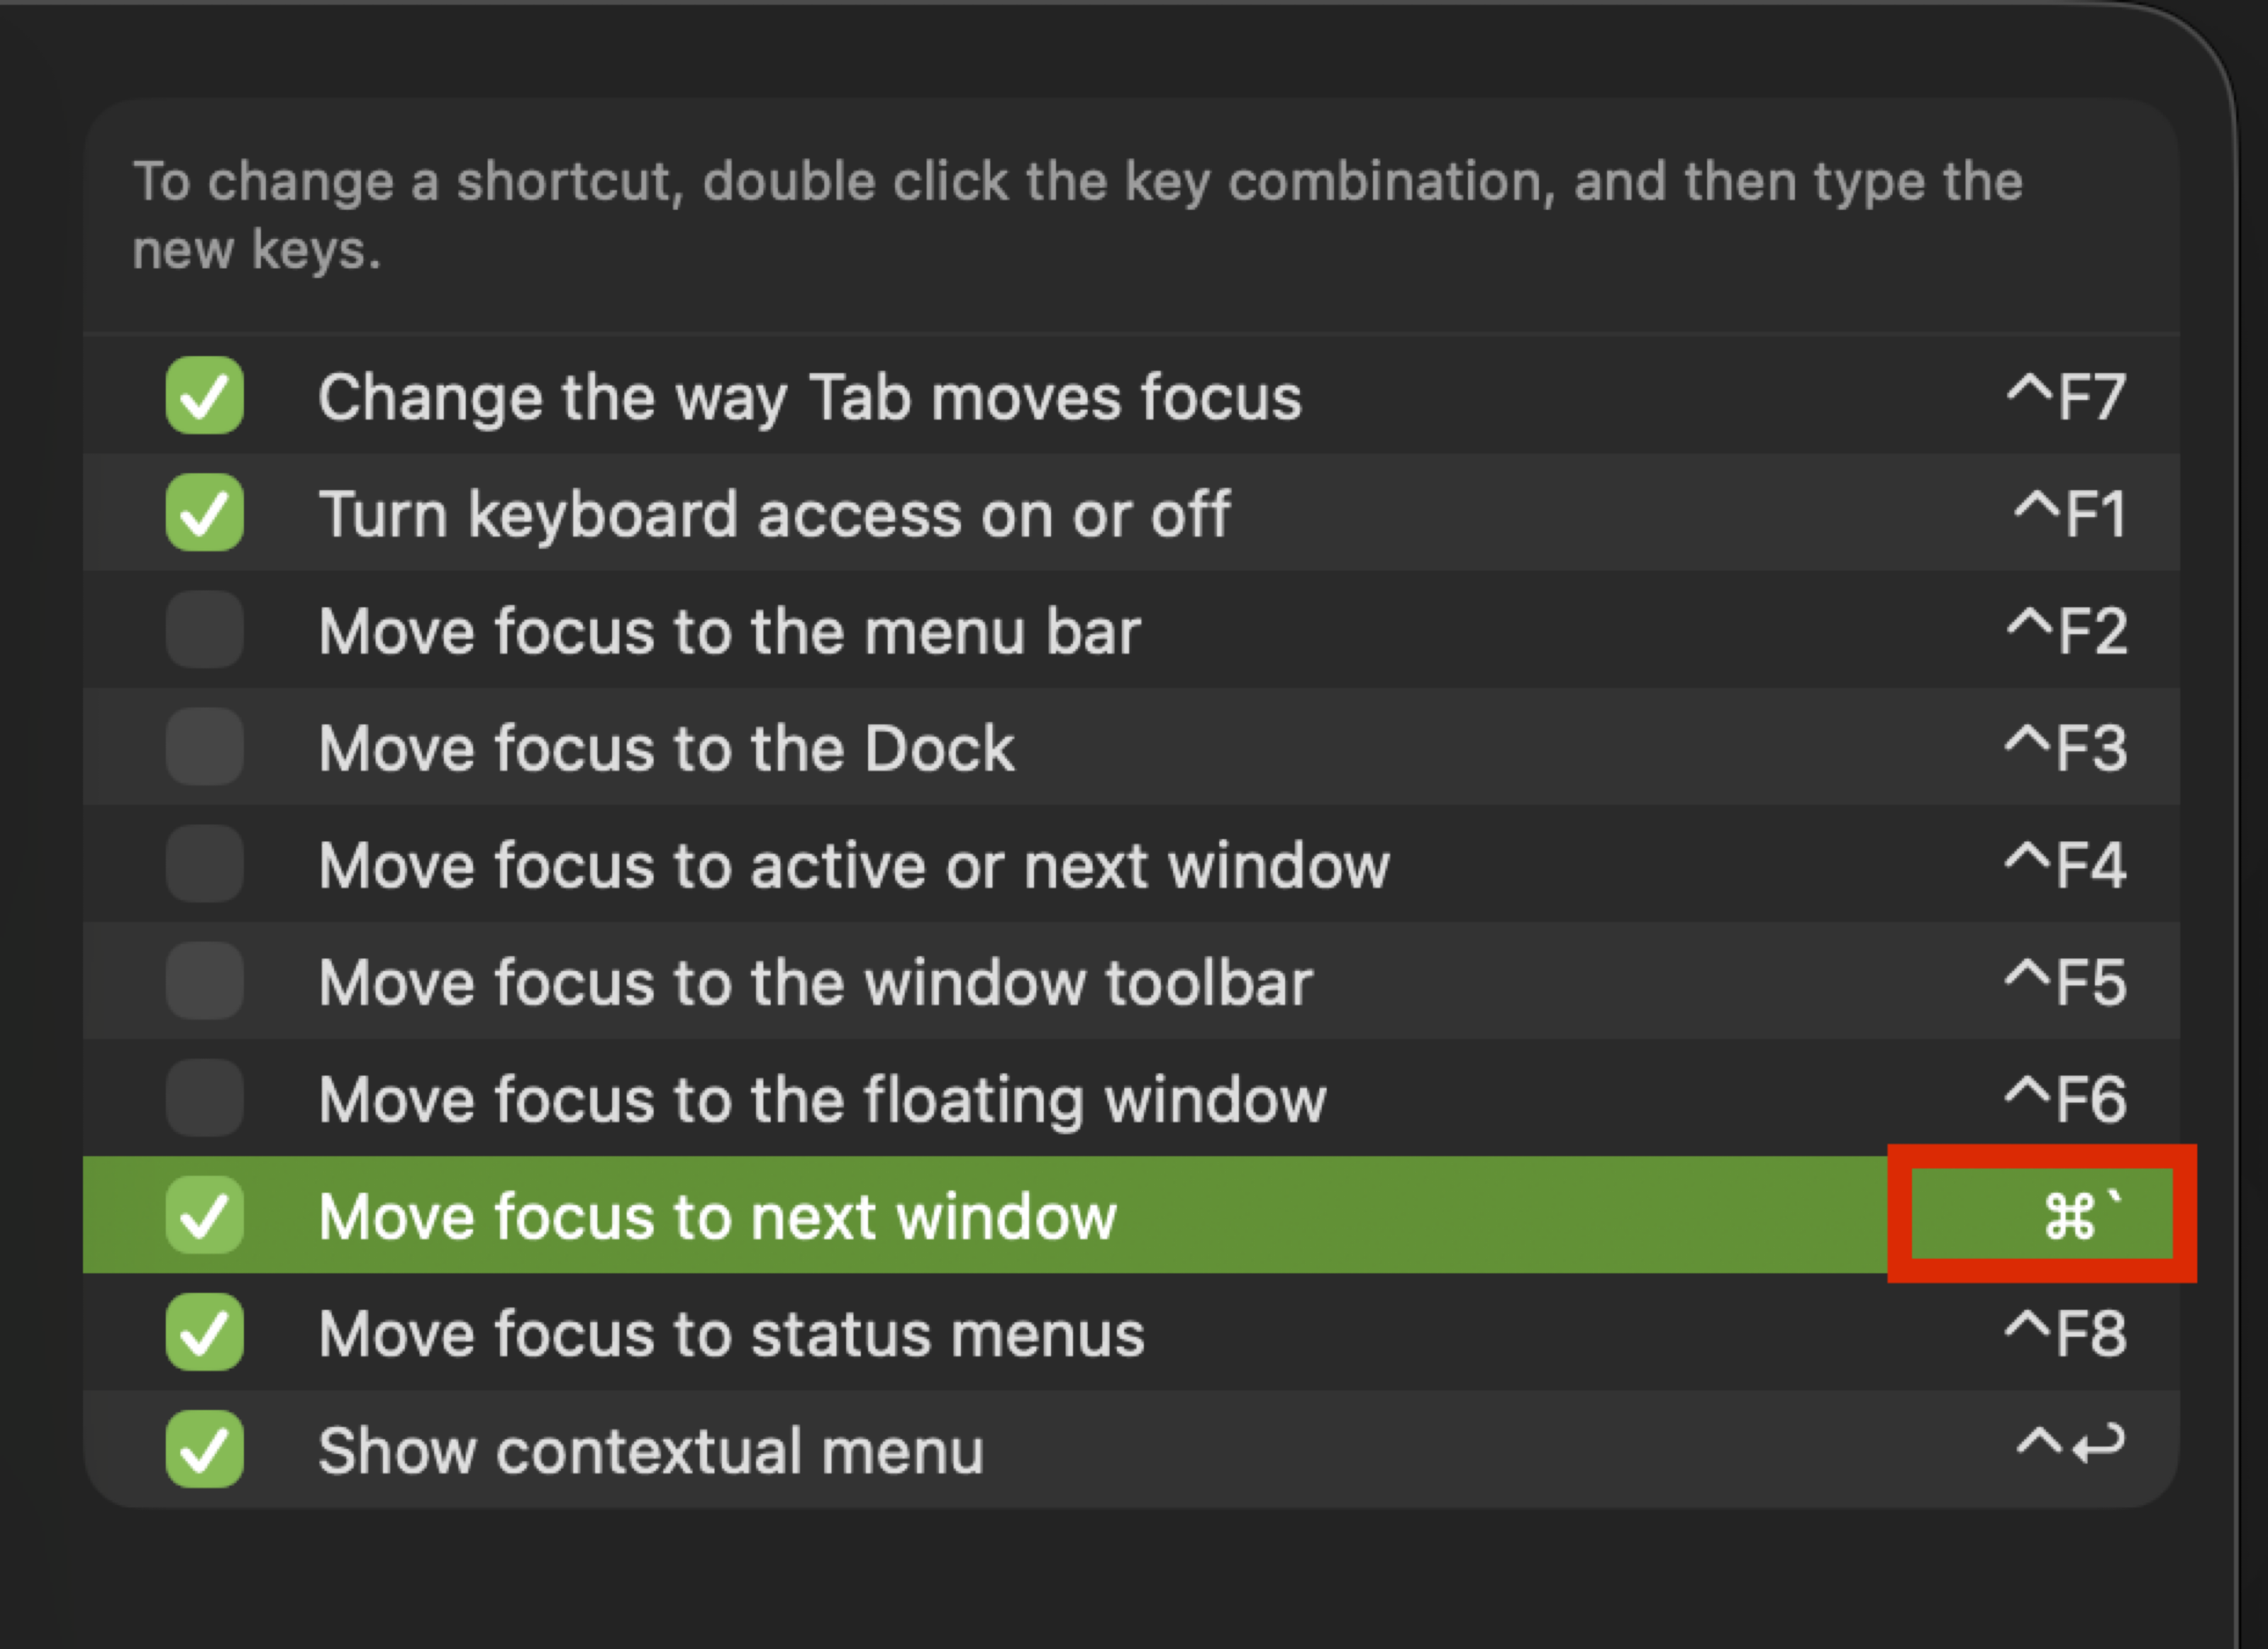Click the ^F2 shortcut field
This screenshot has height=1649, width=2268.
pyautogui.click(x=2066, y=631)
